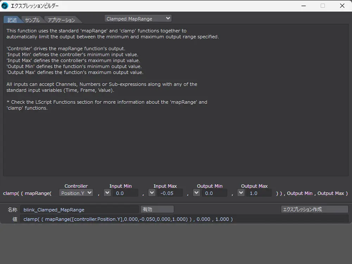Toggle the 有効 button
The height and width of the screenshot is (264, 352).
pyautogui.click(x=157, y=209)
